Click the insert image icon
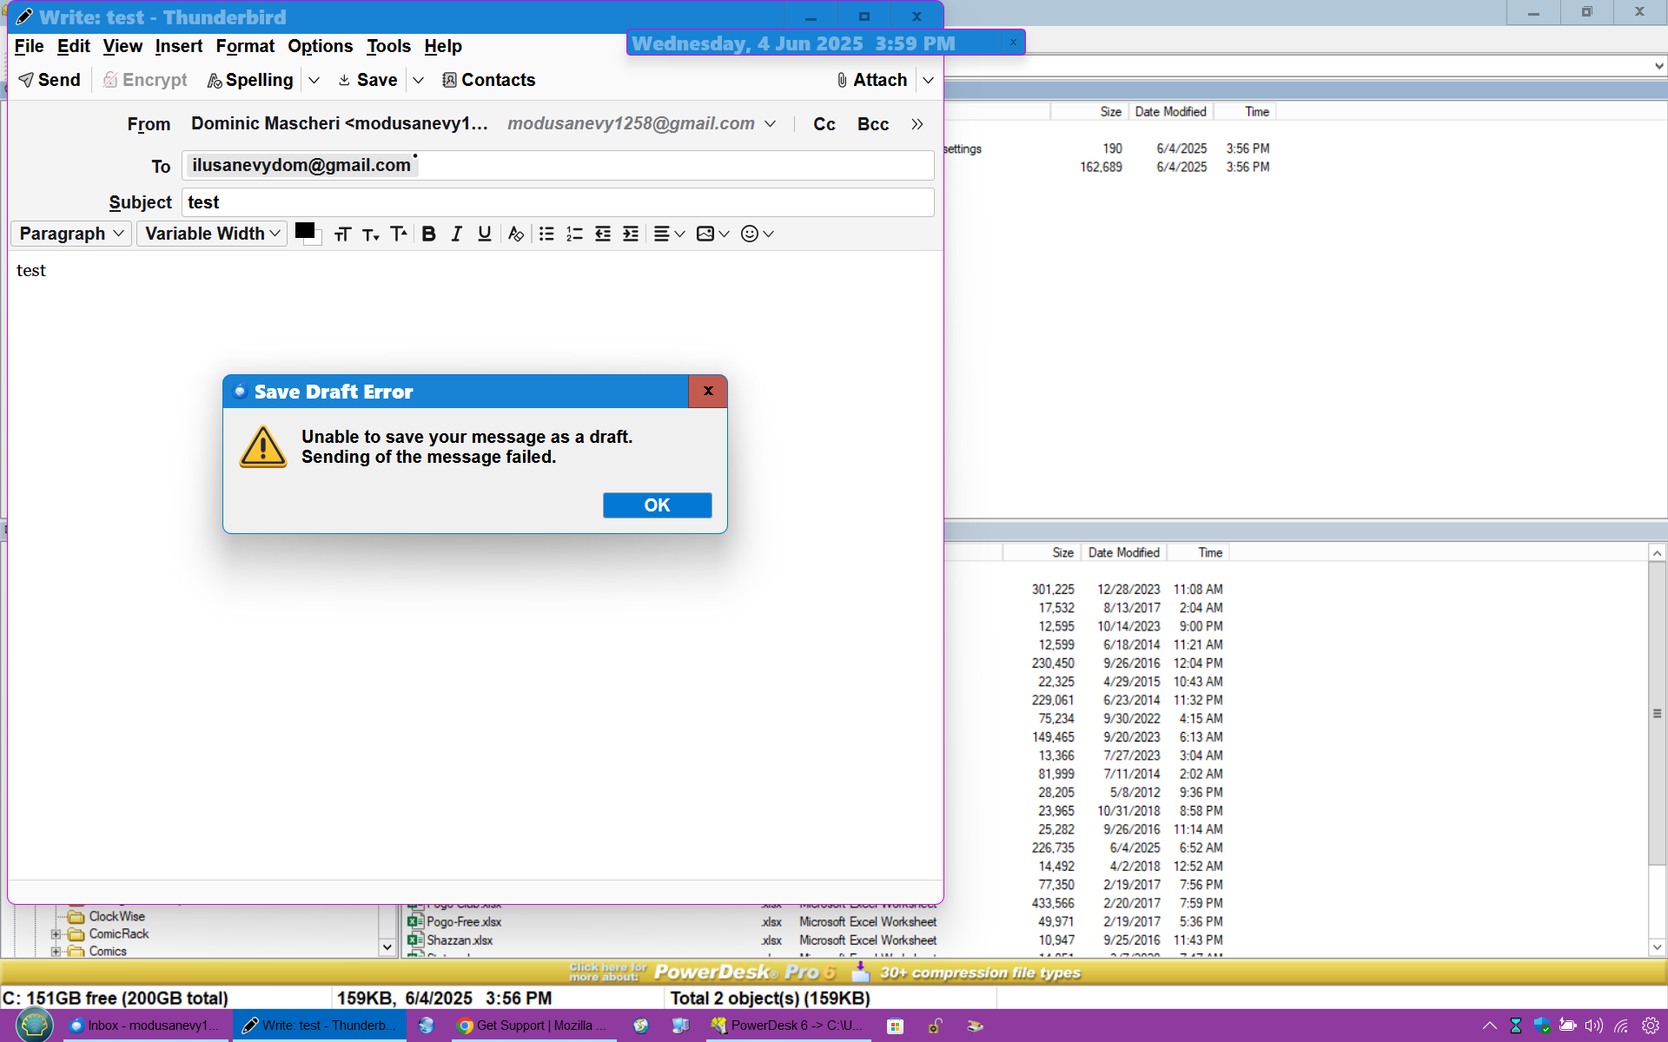The image size is (1668, 1042). pyautogui.click(x=705, y=234)
